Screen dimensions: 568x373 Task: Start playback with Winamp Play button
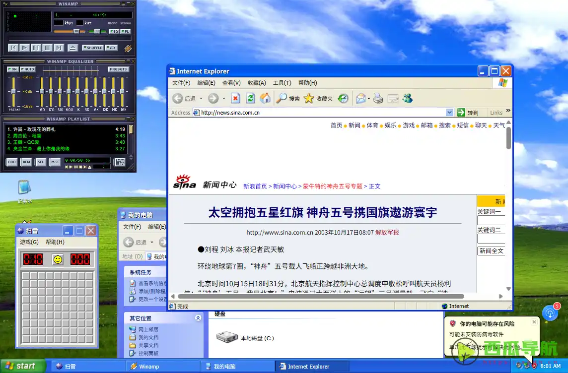(x=25, y=48)
